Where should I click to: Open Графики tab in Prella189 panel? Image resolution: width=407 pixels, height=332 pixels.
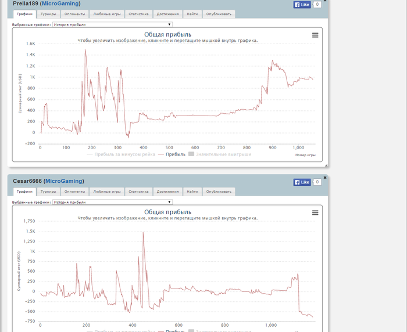24,14
